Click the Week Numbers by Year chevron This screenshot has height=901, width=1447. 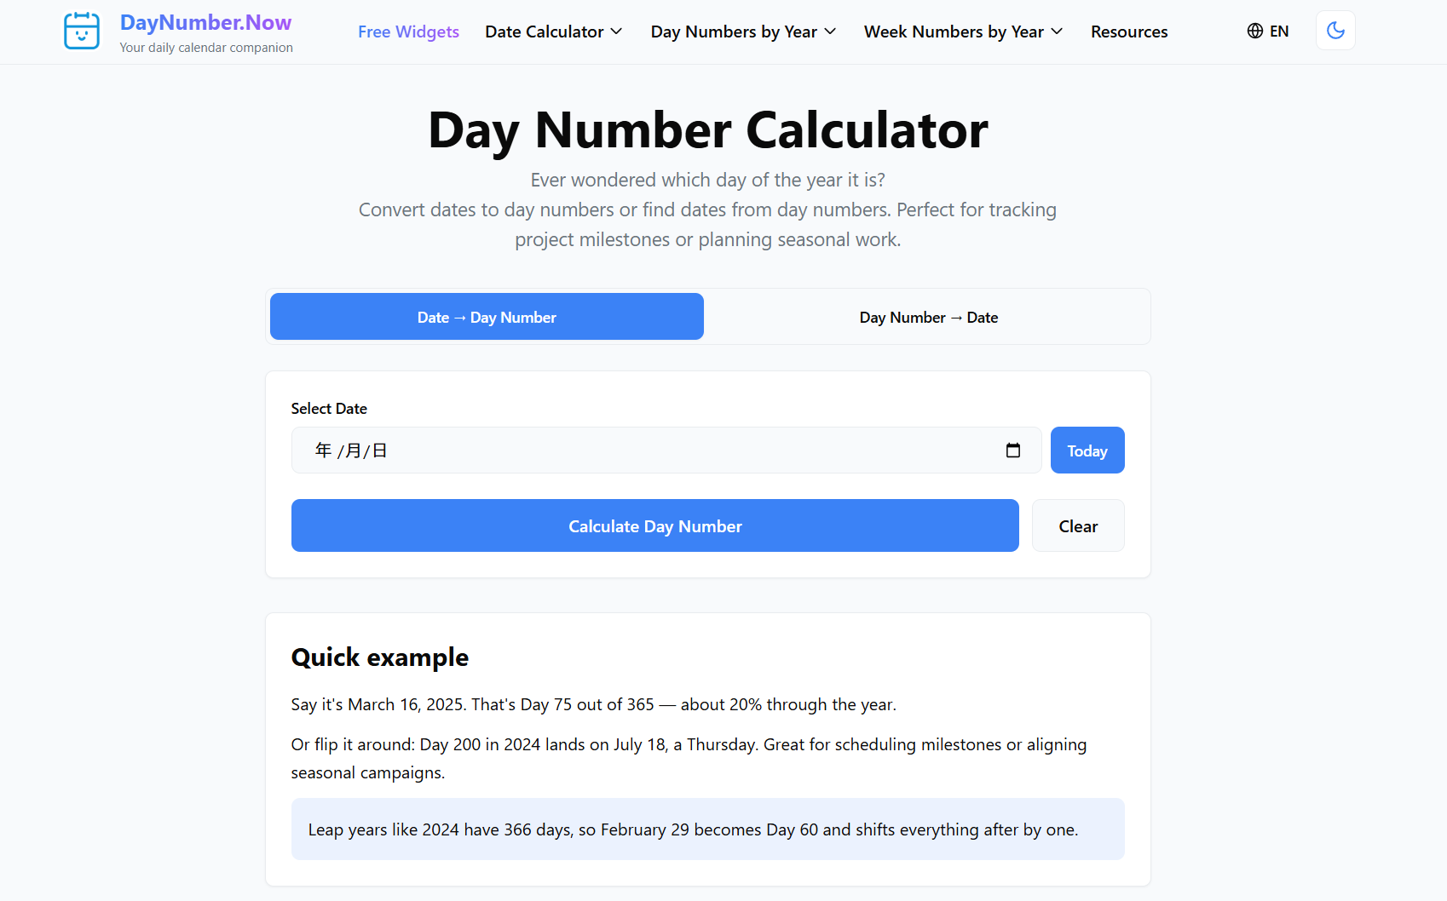click(x=1057, y=32)
